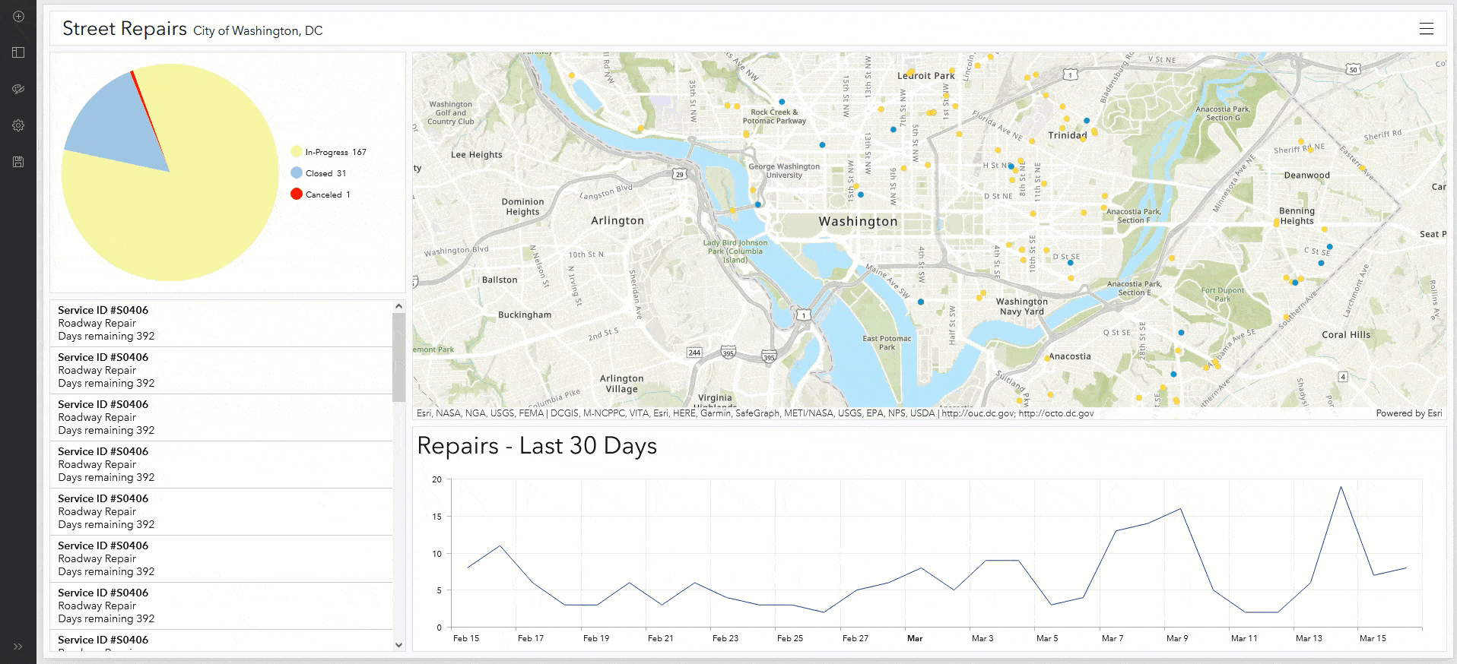Click the 'Mar 15' chart axis label
1457x664 pixels.
1373,638
